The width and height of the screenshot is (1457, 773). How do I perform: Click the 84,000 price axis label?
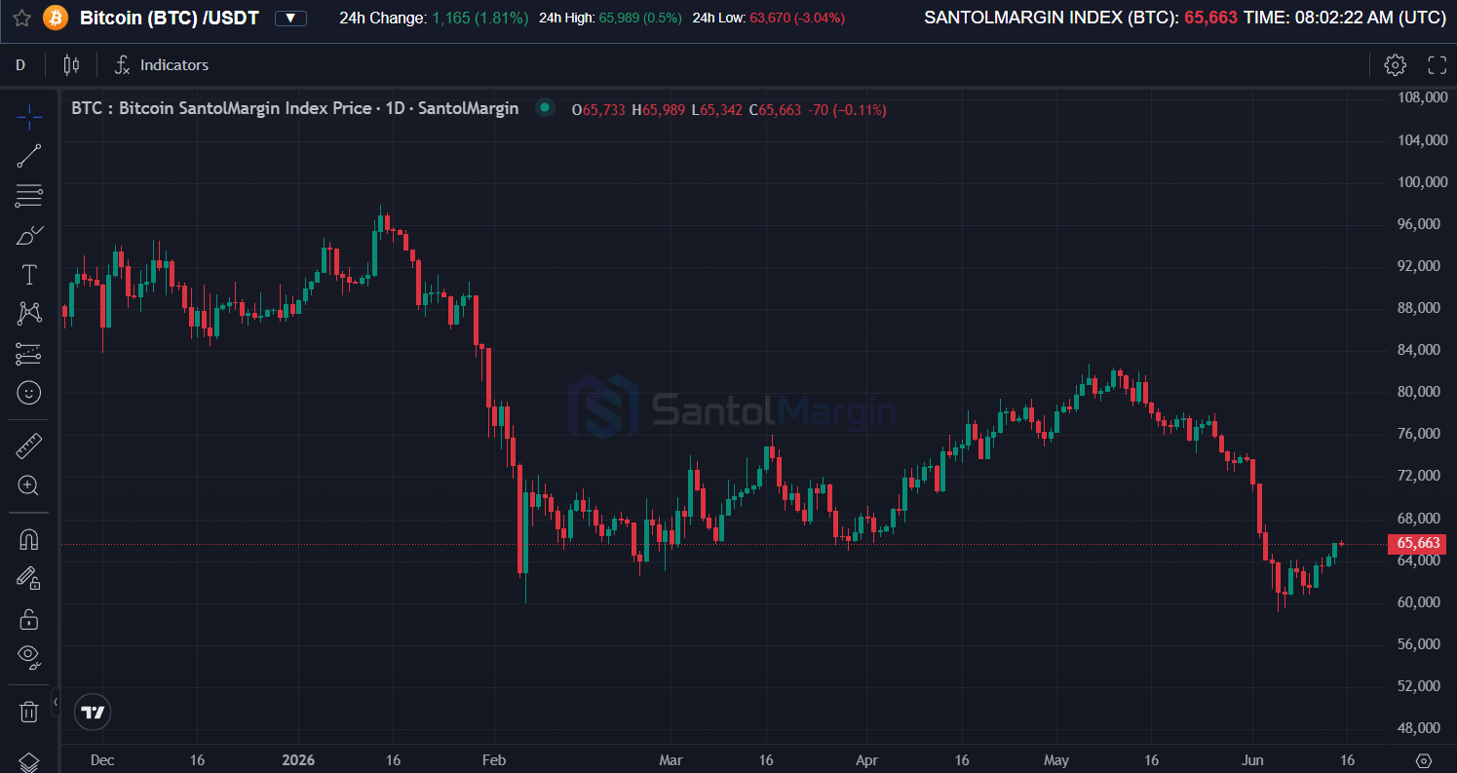(x=1418, y=349)
